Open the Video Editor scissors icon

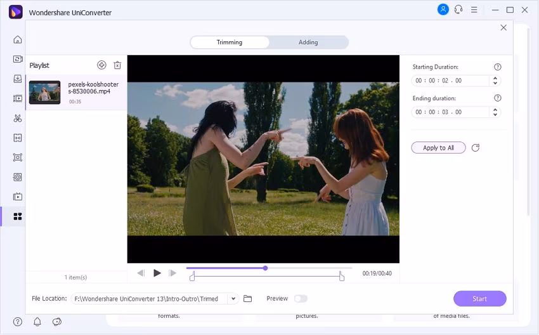[x=18, y=118]
